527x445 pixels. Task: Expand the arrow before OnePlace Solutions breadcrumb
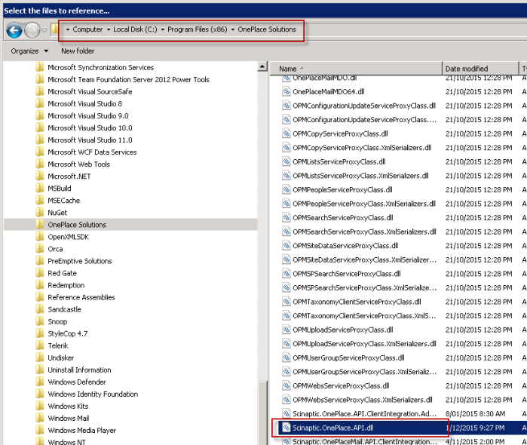click(x=232, y=29)
